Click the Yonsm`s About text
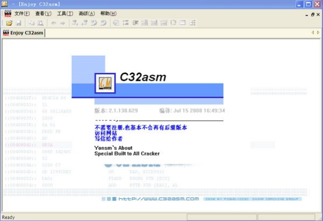 [113, 148]
